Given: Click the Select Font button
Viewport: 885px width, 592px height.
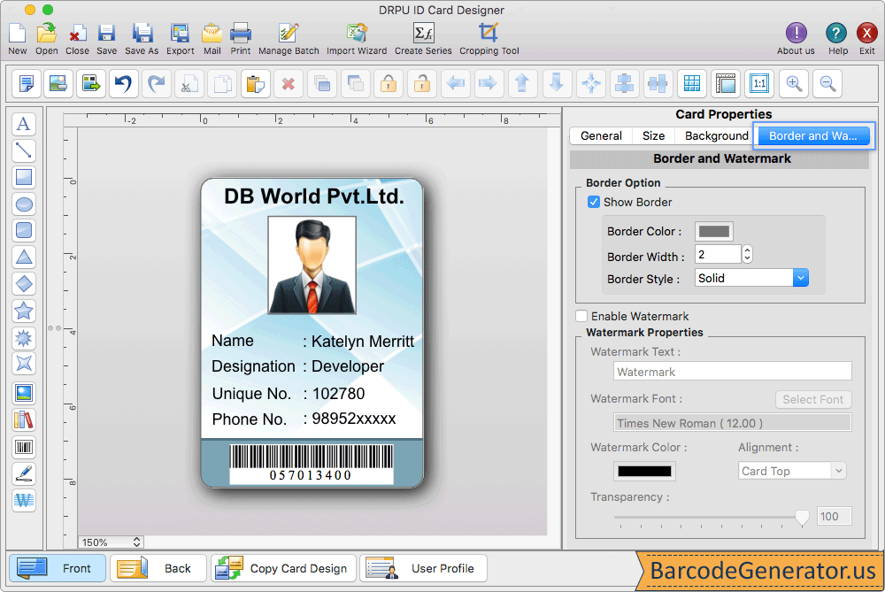Looking at the screenshot, I should (x=812, y=400).
